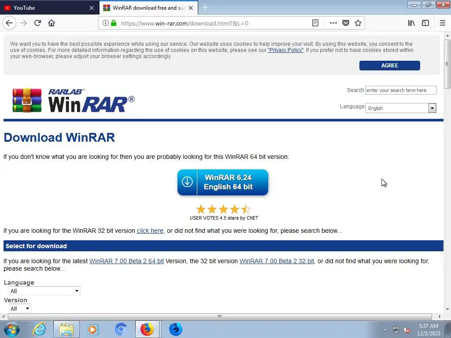Image resolution: width=451 pixels, height=338 pixels.
Task: Open the English language dropdown at top
Action: pyautogui.click(x=401, y=108)
